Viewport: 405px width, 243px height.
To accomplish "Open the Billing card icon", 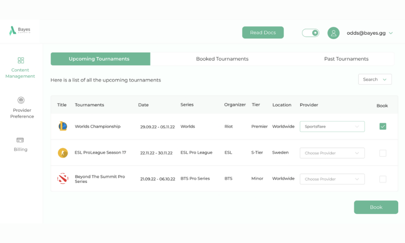I will point(20,140).
